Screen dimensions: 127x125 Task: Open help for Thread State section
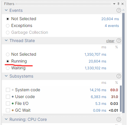119,41
